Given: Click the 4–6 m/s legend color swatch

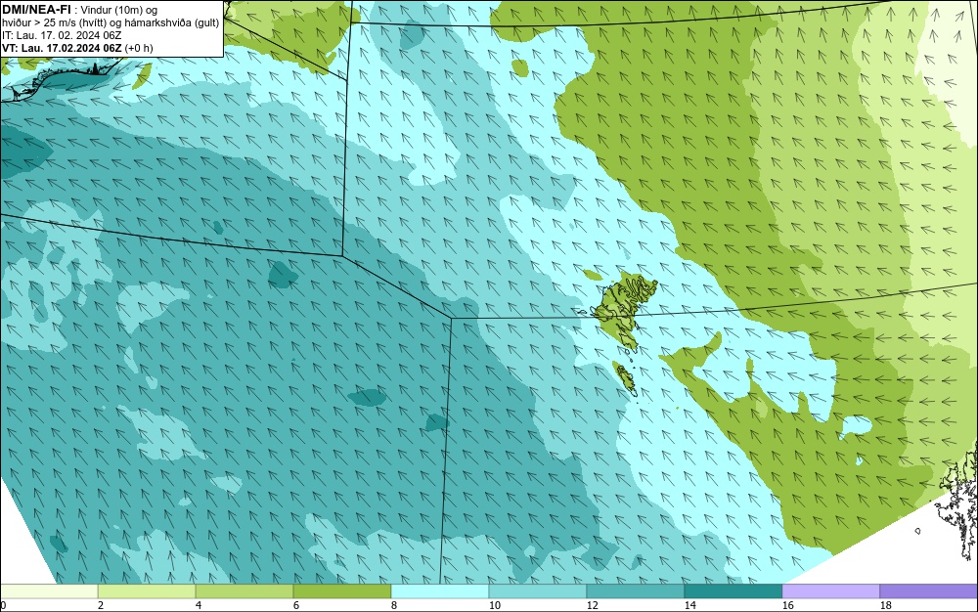Looking at the screenshot, I should 244,591.
